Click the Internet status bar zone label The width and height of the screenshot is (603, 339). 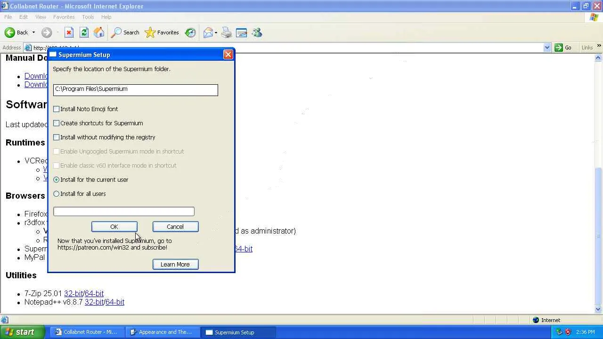(x=551, y=320)
